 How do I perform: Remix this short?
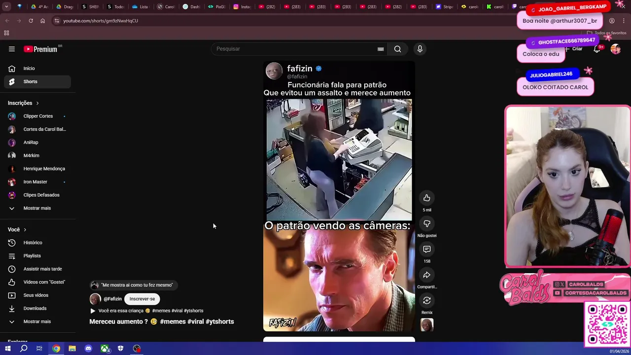pos(427,300)
